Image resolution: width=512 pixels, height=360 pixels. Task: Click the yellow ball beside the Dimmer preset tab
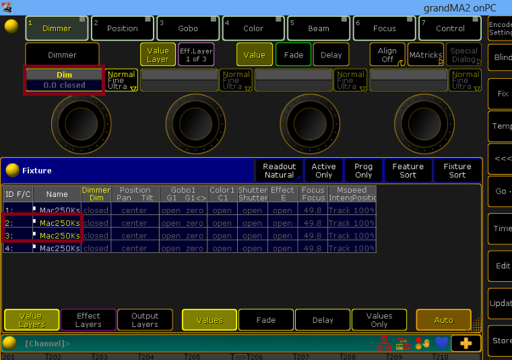pos(11,26)
